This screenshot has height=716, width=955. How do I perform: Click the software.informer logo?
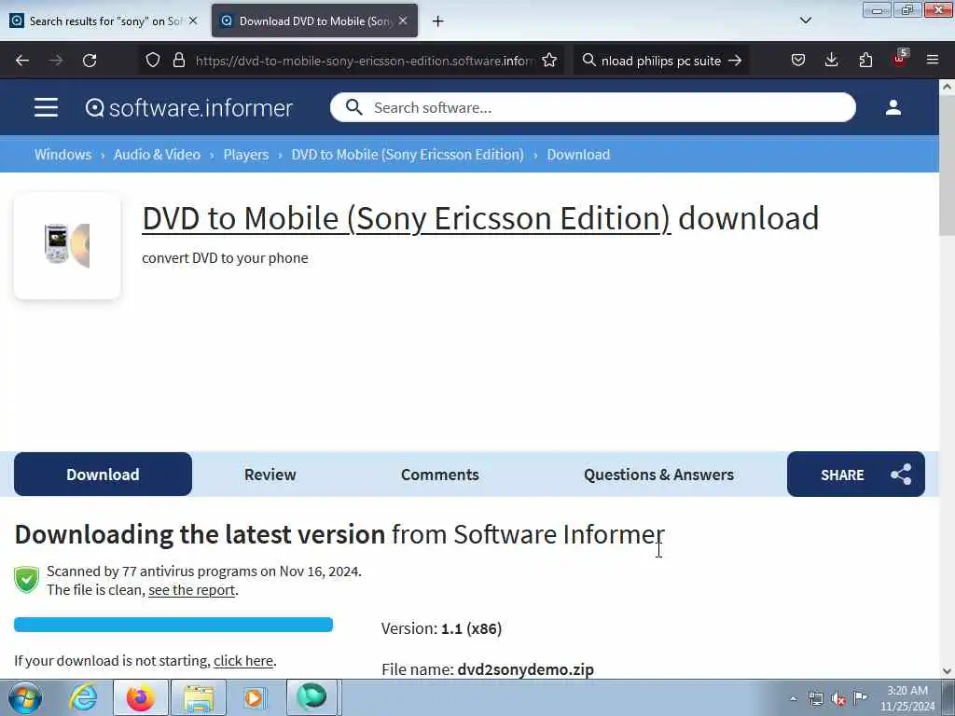tap(188, 108)
